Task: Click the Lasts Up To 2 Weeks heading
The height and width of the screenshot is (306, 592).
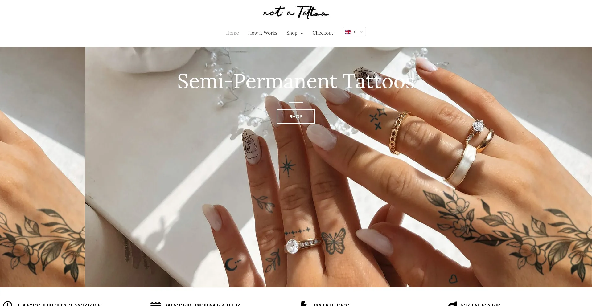Action: 60,304
